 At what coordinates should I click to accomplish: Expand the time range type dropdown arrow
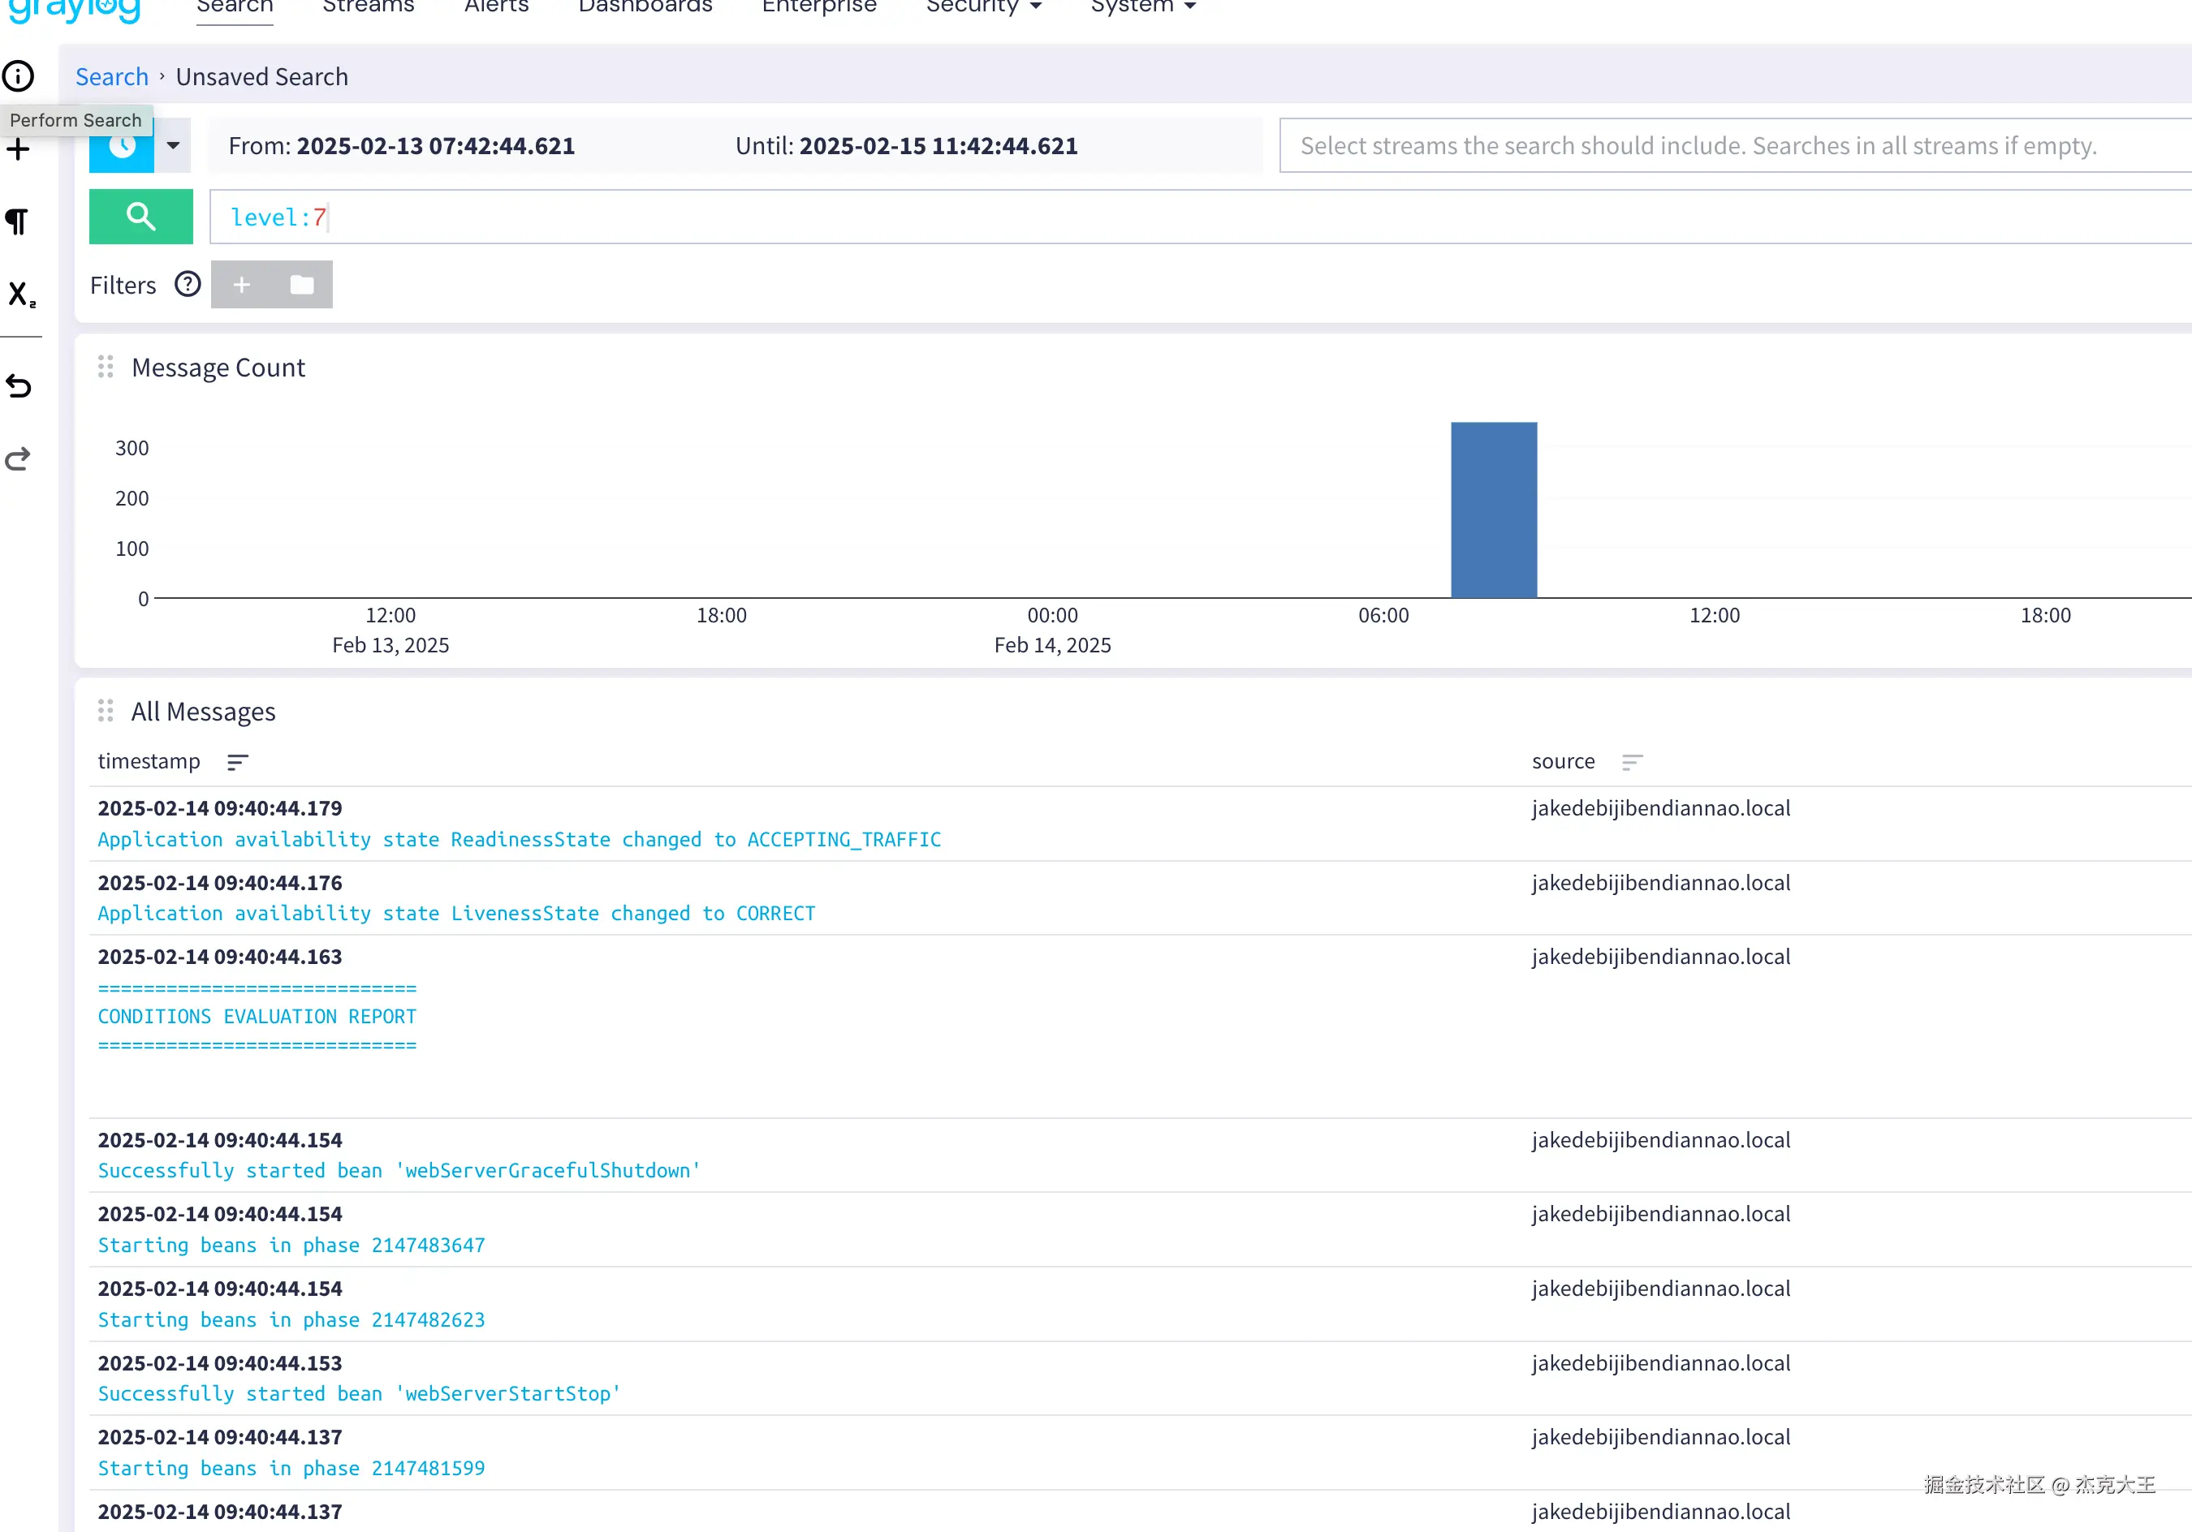pos(173,146)
